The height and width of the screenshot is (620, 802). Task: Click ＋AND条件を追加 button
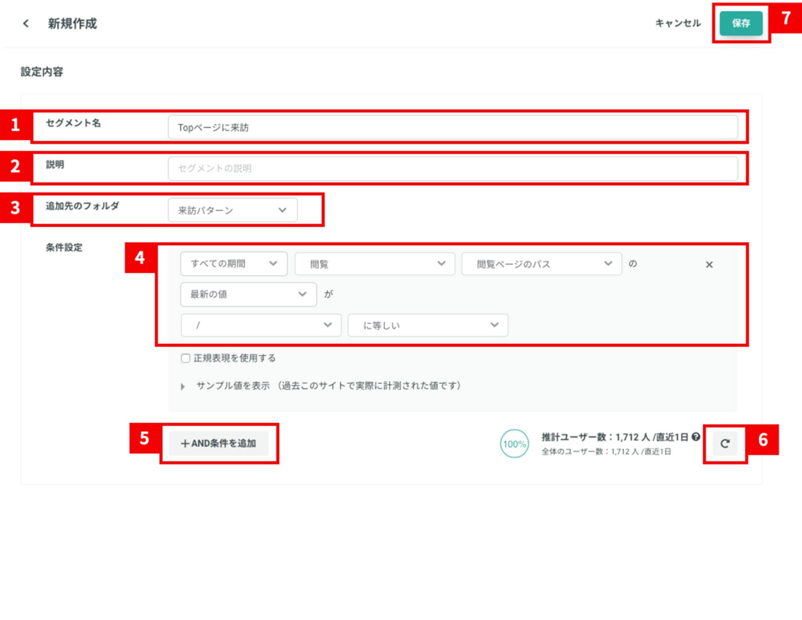[x=219, y=443]
